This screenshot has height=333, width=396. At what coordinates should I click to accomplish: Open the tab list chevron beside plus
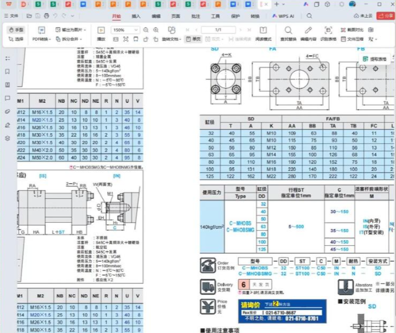click(x=283, y=4)
